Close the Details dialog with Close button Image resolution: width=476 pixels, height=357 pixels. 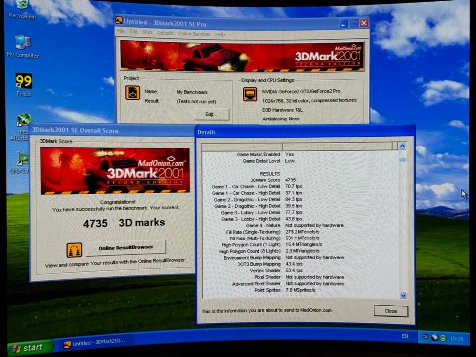[391, 311]
